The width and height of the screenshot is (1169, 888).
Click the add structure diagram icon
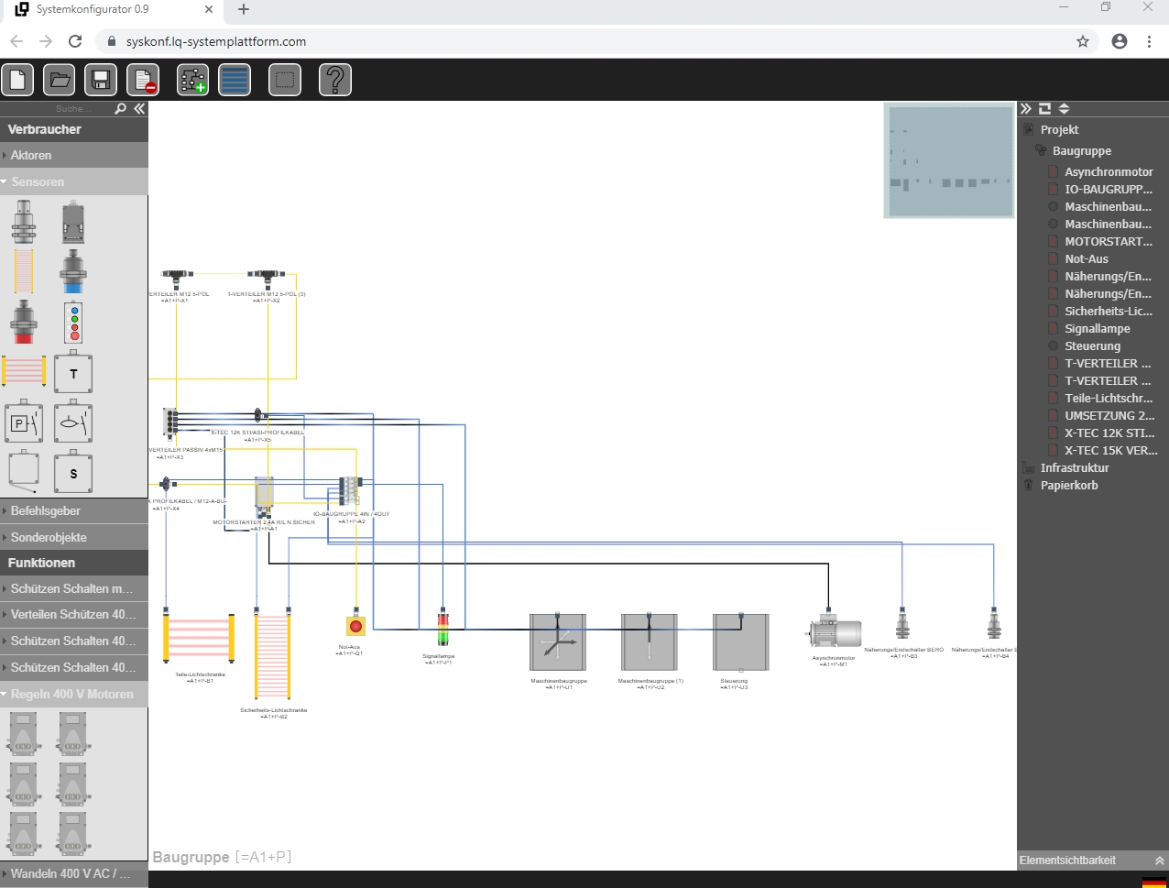pos(192,80)
